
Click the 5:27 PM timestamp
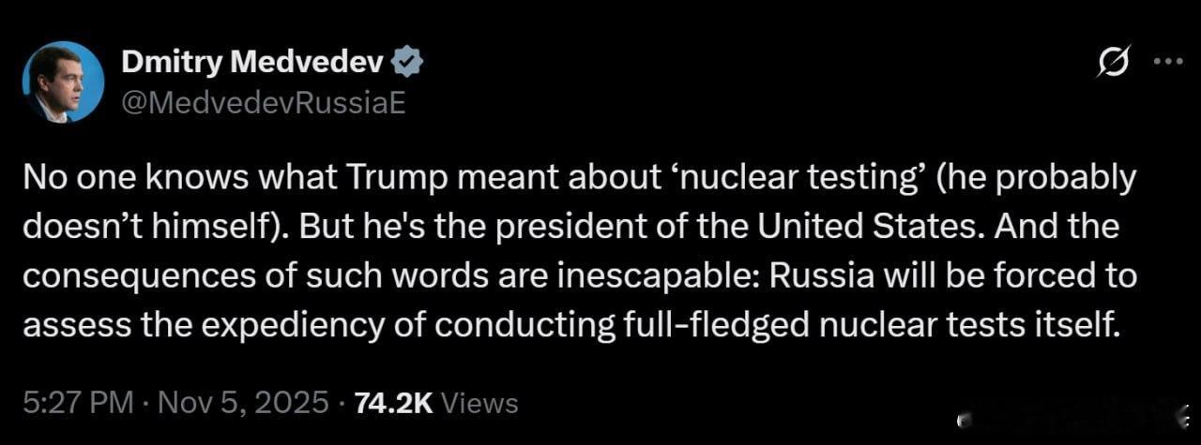click(x=79, y=403)
